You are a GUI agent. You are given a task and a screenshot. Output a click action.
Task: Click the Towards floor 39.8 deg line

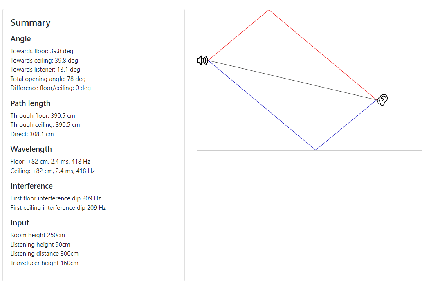click(x=42, y=51)
